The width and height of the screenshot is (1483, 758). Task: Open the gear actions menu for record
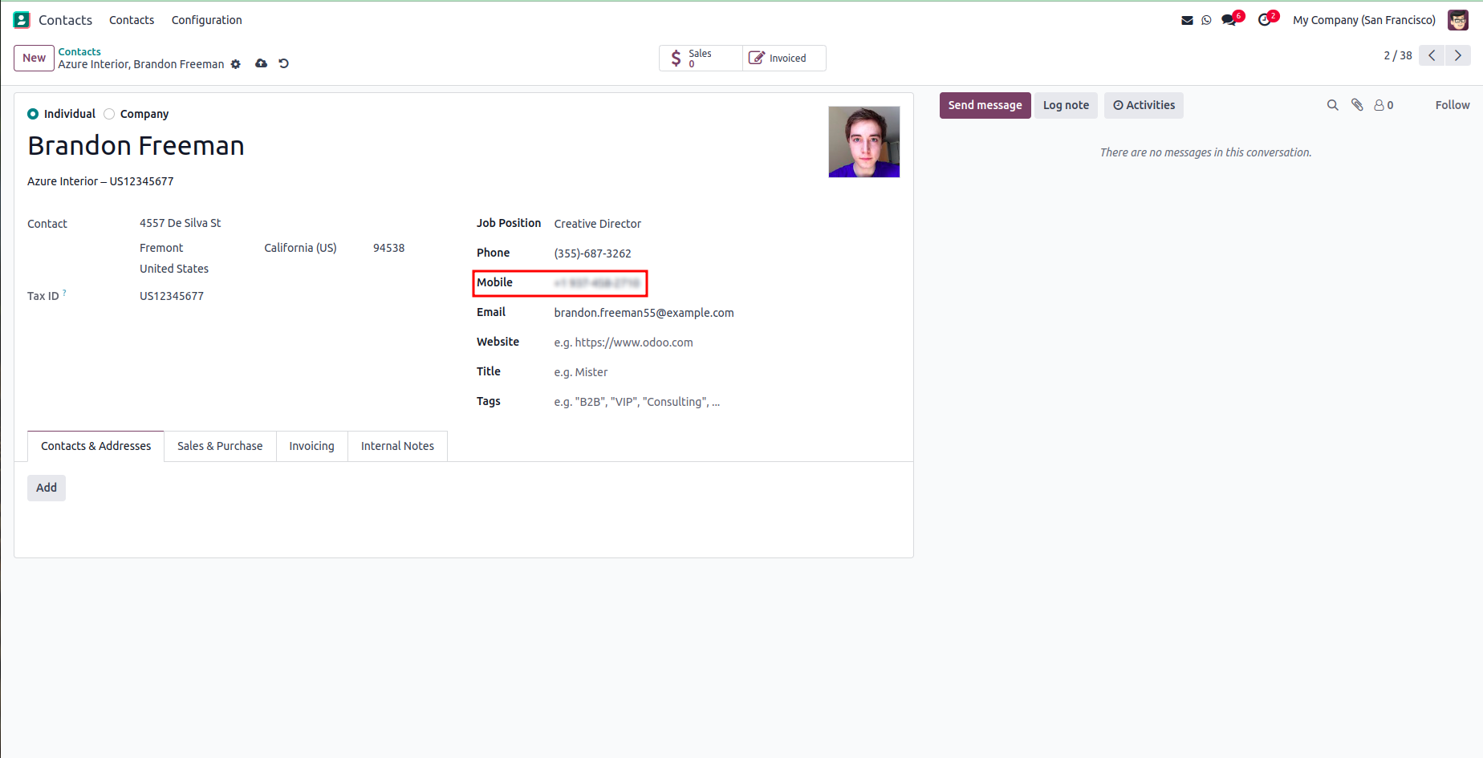[236, 64]
